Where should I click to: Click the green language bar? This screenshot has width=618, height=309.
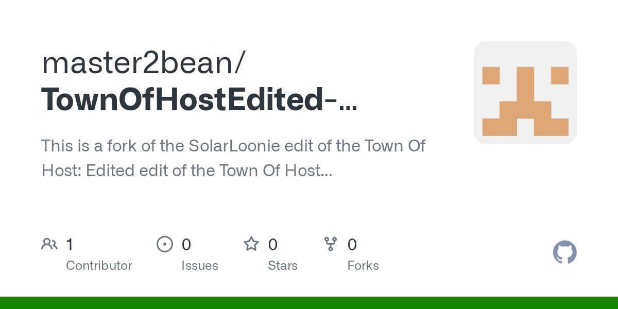(x=309, y=303)
